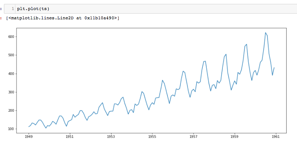Click the 1957 x-axis label
This screenshot has height=145, width=297.
(193, 136)
